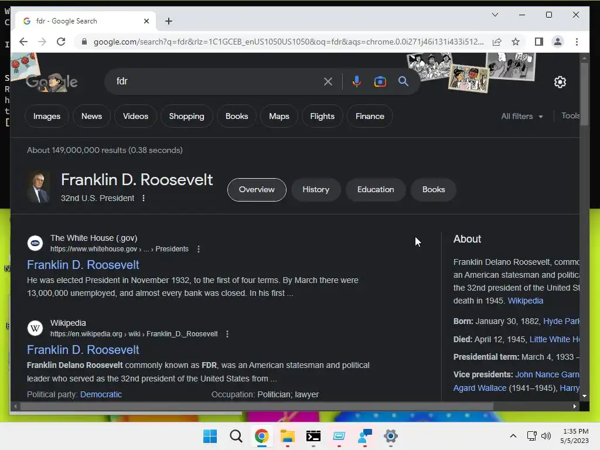Open the White House Franklin D. Roosevelt result
Image resolution: width=600 pixels, height=450 pixels.
click(x=83, y=265)
